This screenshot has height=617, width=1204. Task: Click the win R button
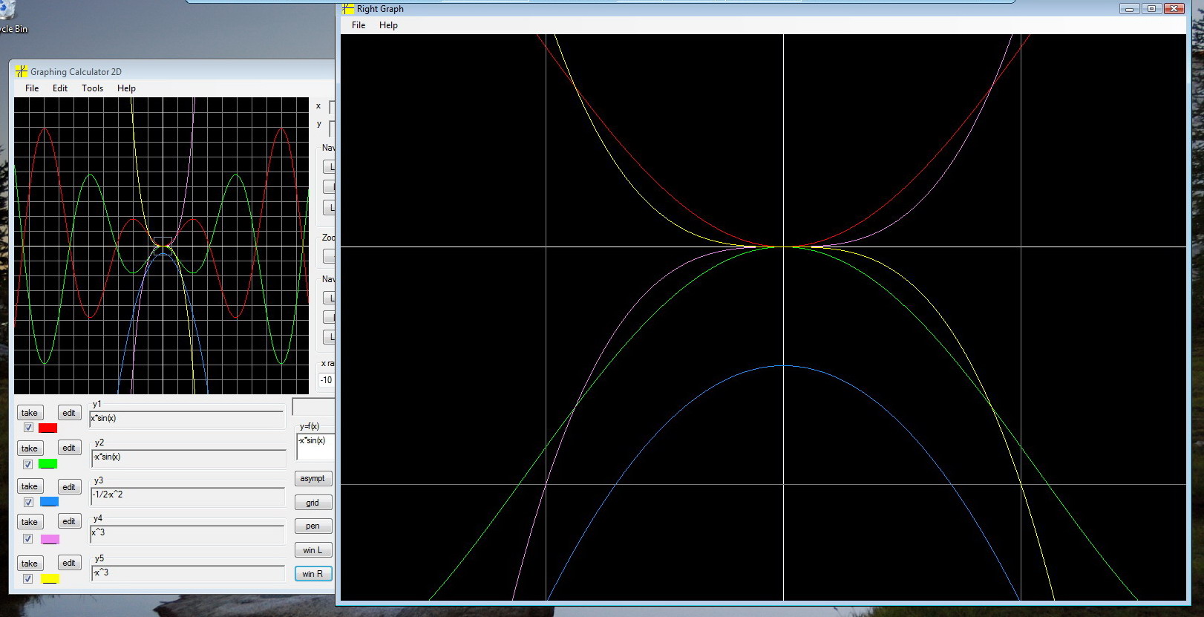pyautogui.click(x=313, y=574)
